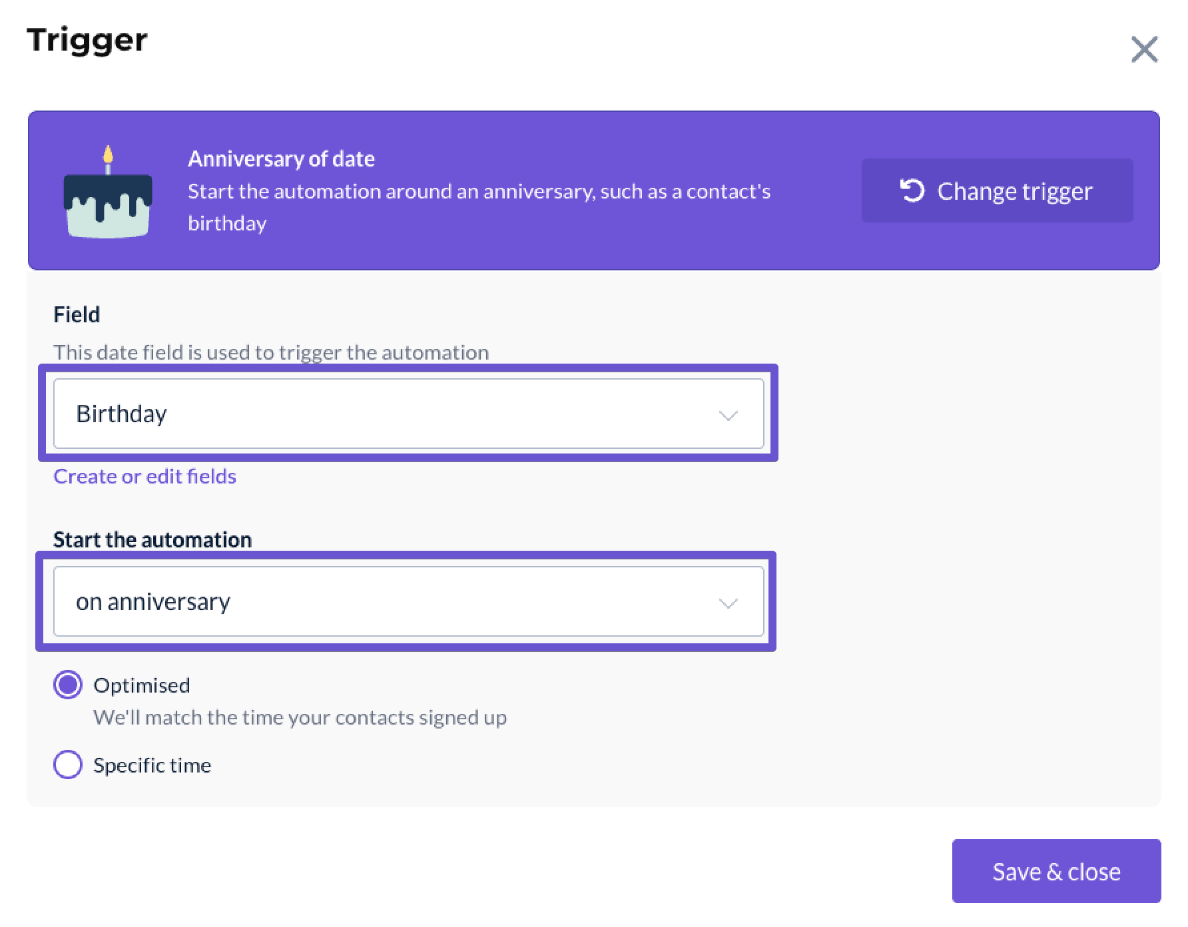Open the Create or edit fields link
Viewport: 1188px width, 927px height.
point(145,476)
